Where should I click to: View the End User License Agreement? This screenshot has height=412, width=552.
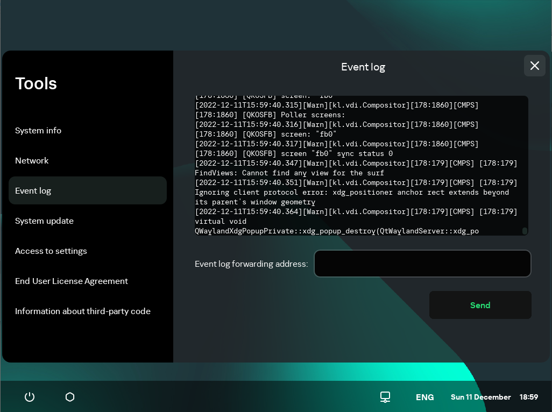click(x=72, y=281)
